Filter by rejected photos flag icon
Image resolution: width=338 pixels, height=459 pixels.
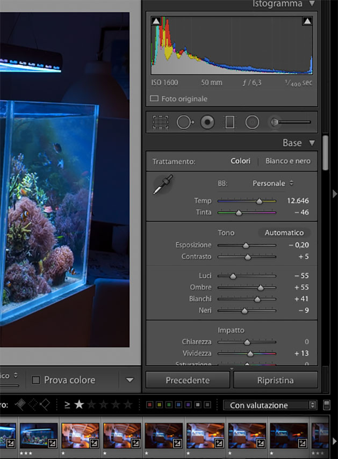click(45, 405)
